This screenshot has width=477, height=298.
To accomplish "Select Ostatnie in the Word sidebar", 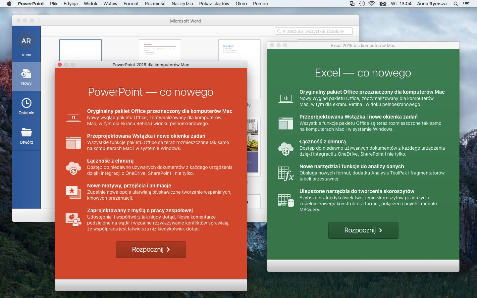I will coord(26,106).
